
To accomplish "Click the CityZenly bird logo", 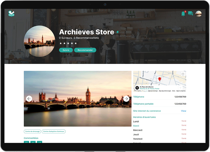I will [x=11, y=13].
